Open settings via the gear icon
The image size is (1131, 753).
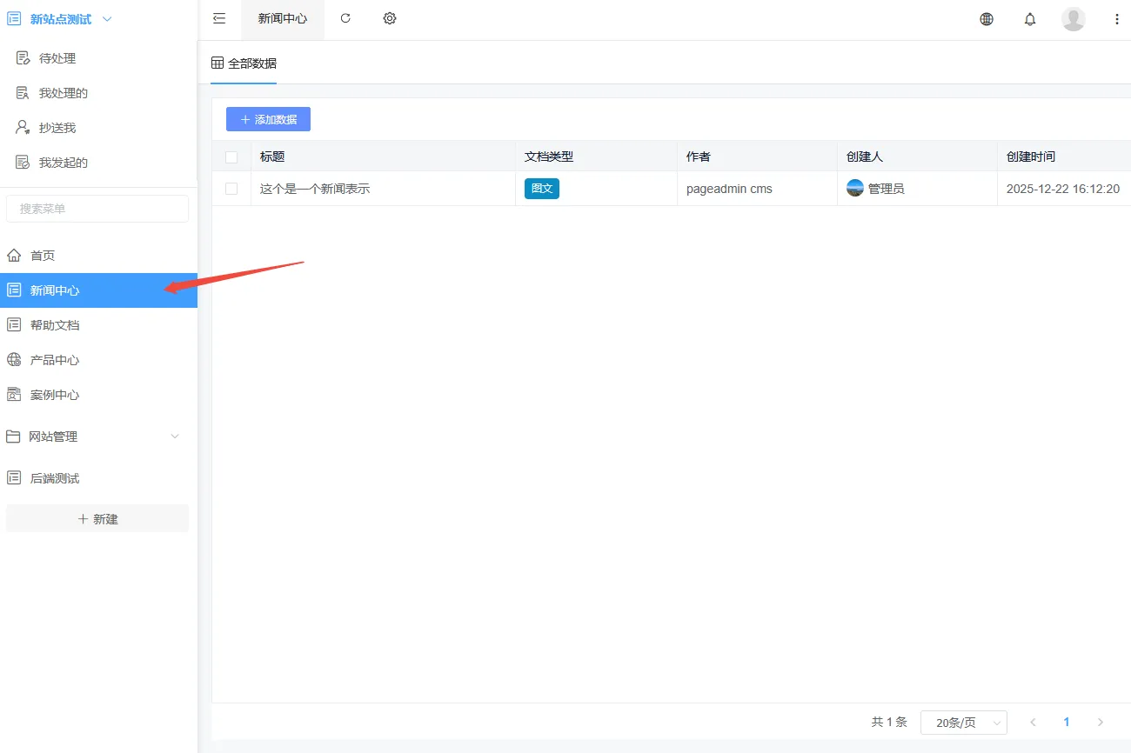tap(389, 18)
